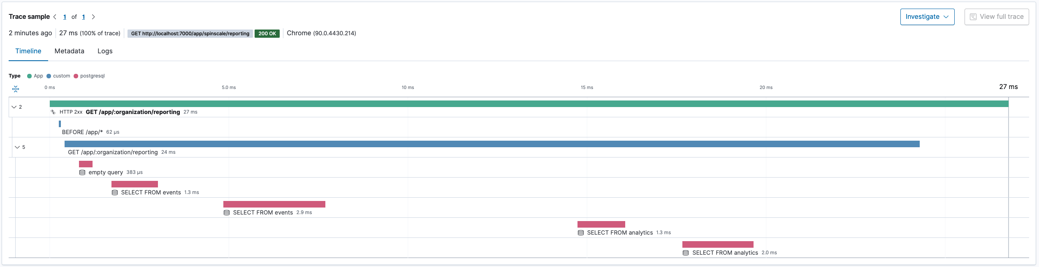Collapse the root transaction row with 2 children
This screenshot has height=267, width=1039.
(14, 107)
